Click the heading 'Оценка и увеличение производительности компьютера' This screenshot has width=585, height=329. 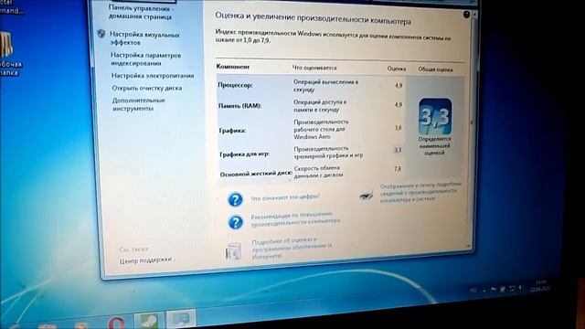tap(313, 18)
